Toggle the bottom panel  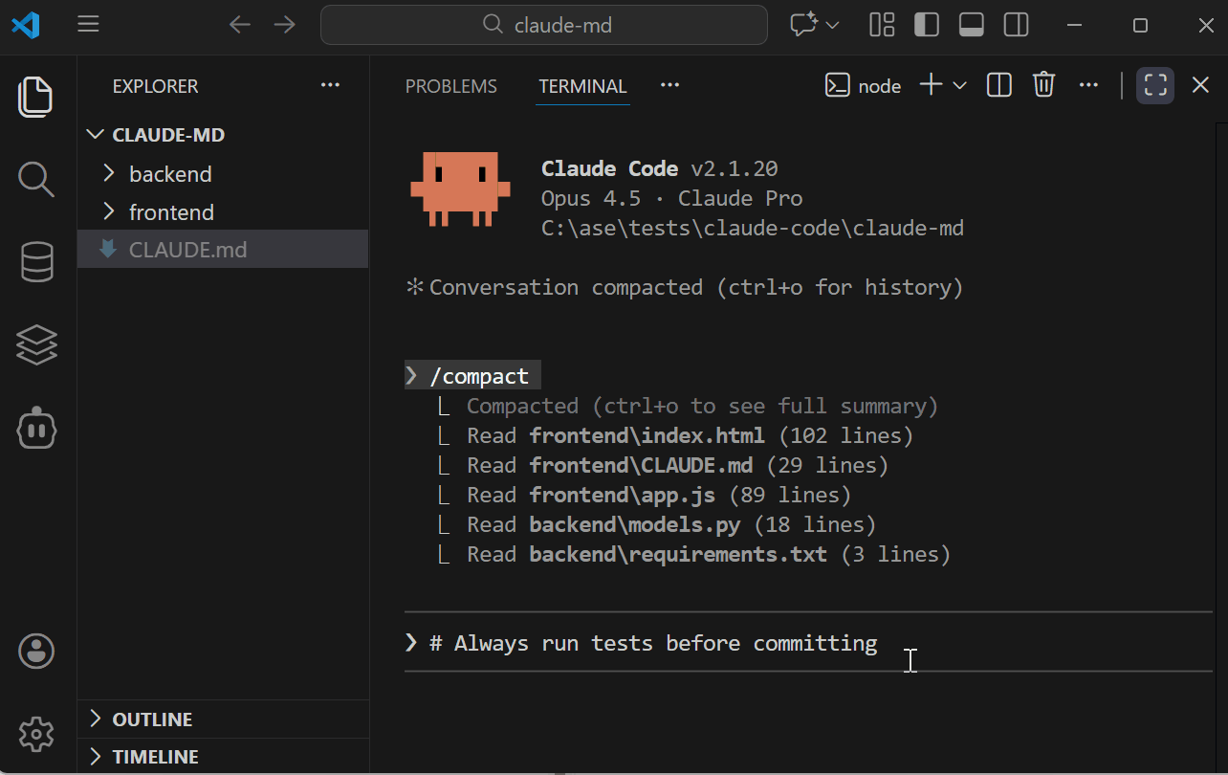[972, 25]
